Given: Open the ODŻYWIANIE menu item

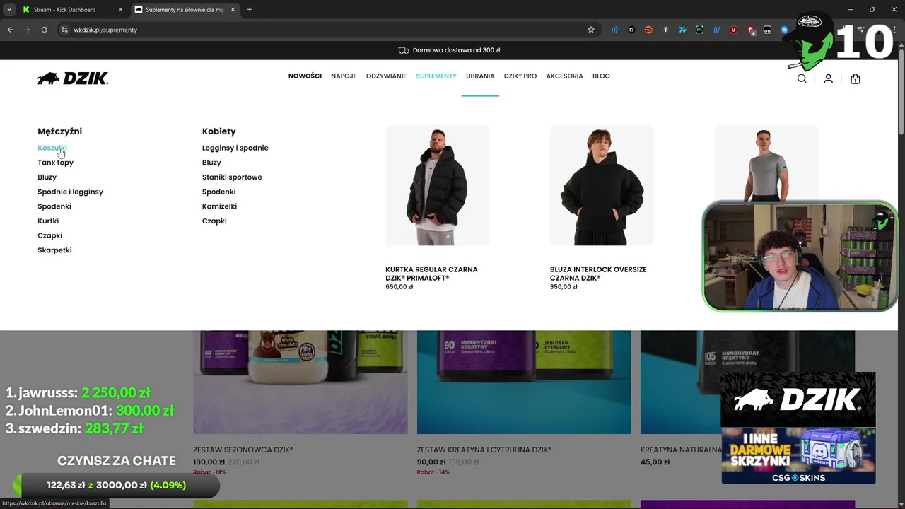Looking at the screenshot, I should (386, 76).
